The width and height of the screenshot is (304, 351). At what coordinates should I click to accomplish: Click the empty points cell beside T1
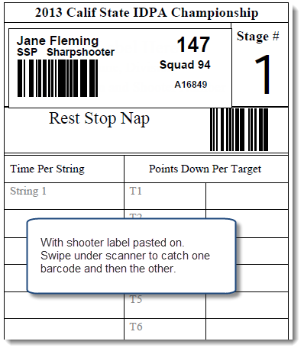[247, 196]
